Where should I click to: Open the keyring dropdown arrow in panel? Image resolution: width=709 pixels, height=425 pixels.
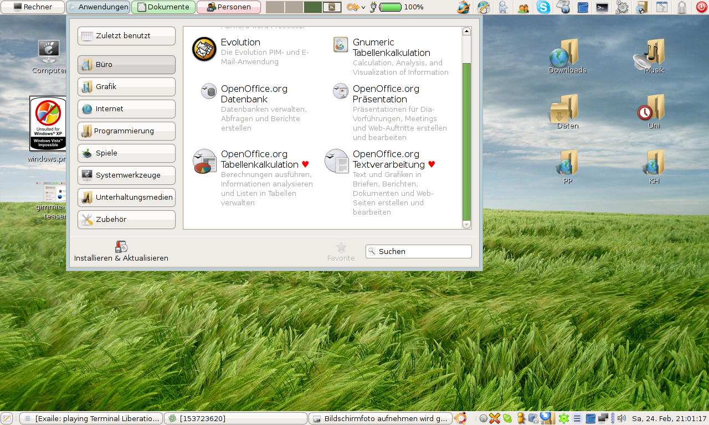[363, 7]
